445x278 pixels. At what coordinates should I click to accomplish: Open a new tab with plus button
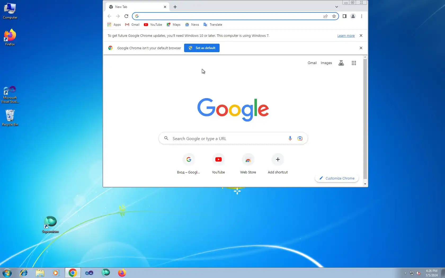[175, 7]
